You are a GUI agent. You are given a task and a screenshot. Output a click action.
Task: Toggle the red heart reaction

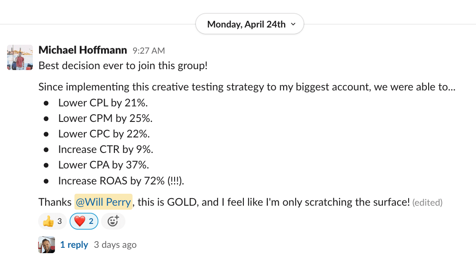point(84,221)
